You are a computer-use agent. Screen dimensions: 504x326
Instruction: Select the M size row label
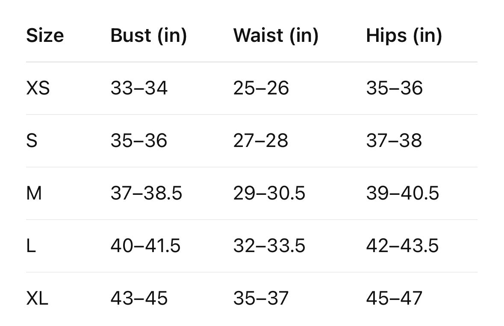coord(34,193)
